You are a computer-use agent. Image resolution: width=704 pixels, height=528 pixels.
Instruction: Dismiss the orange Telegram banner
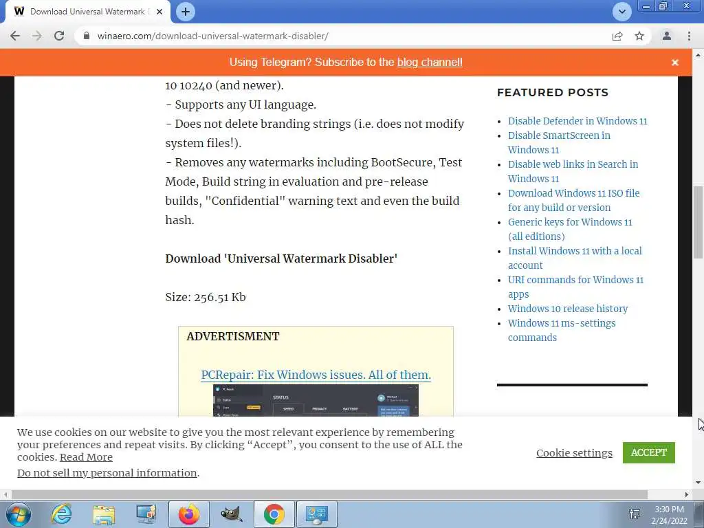pyautogui.click(x=675, y=63)
